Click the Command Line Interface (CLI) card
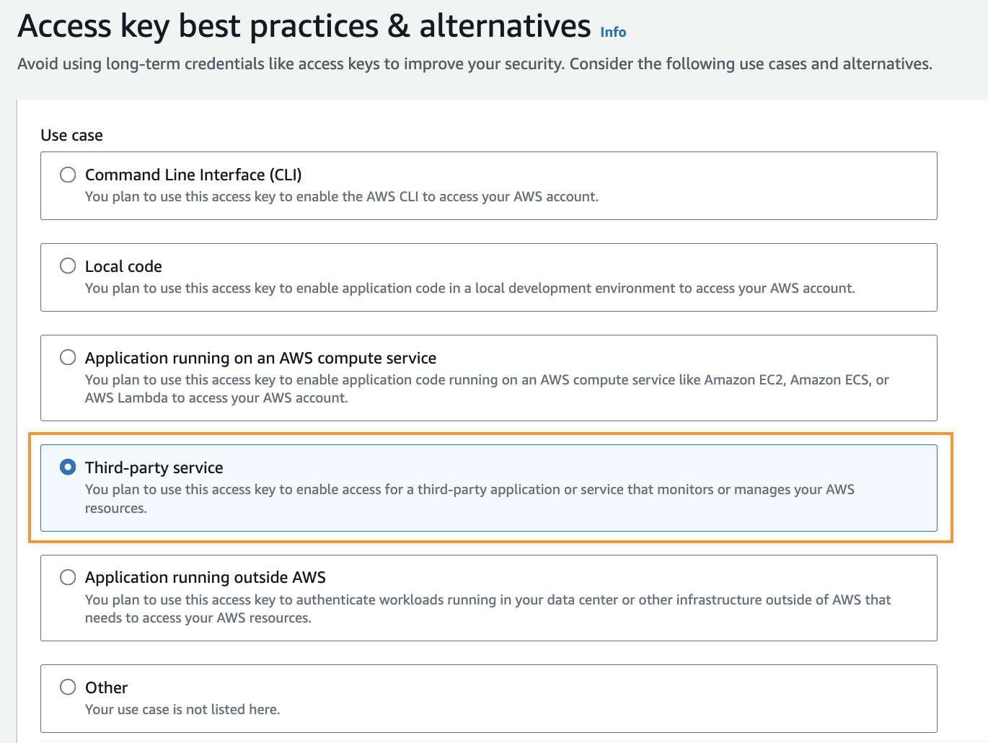 pyautogui.click(x=488, y=185)
